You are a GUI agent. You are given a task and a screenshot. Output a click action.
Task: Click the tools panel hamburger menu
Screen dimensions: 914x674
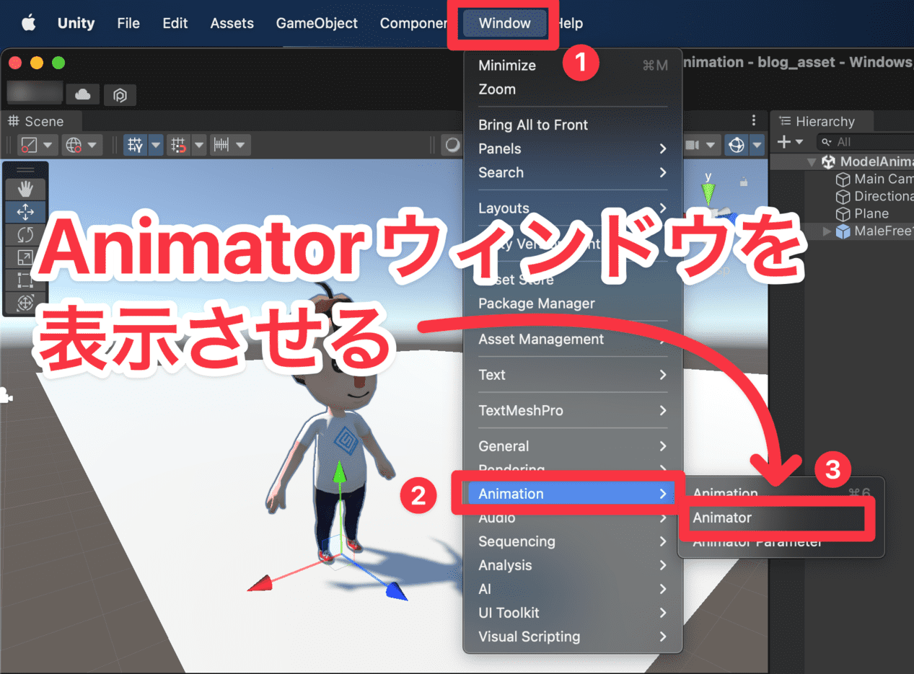tap(26, 169)
